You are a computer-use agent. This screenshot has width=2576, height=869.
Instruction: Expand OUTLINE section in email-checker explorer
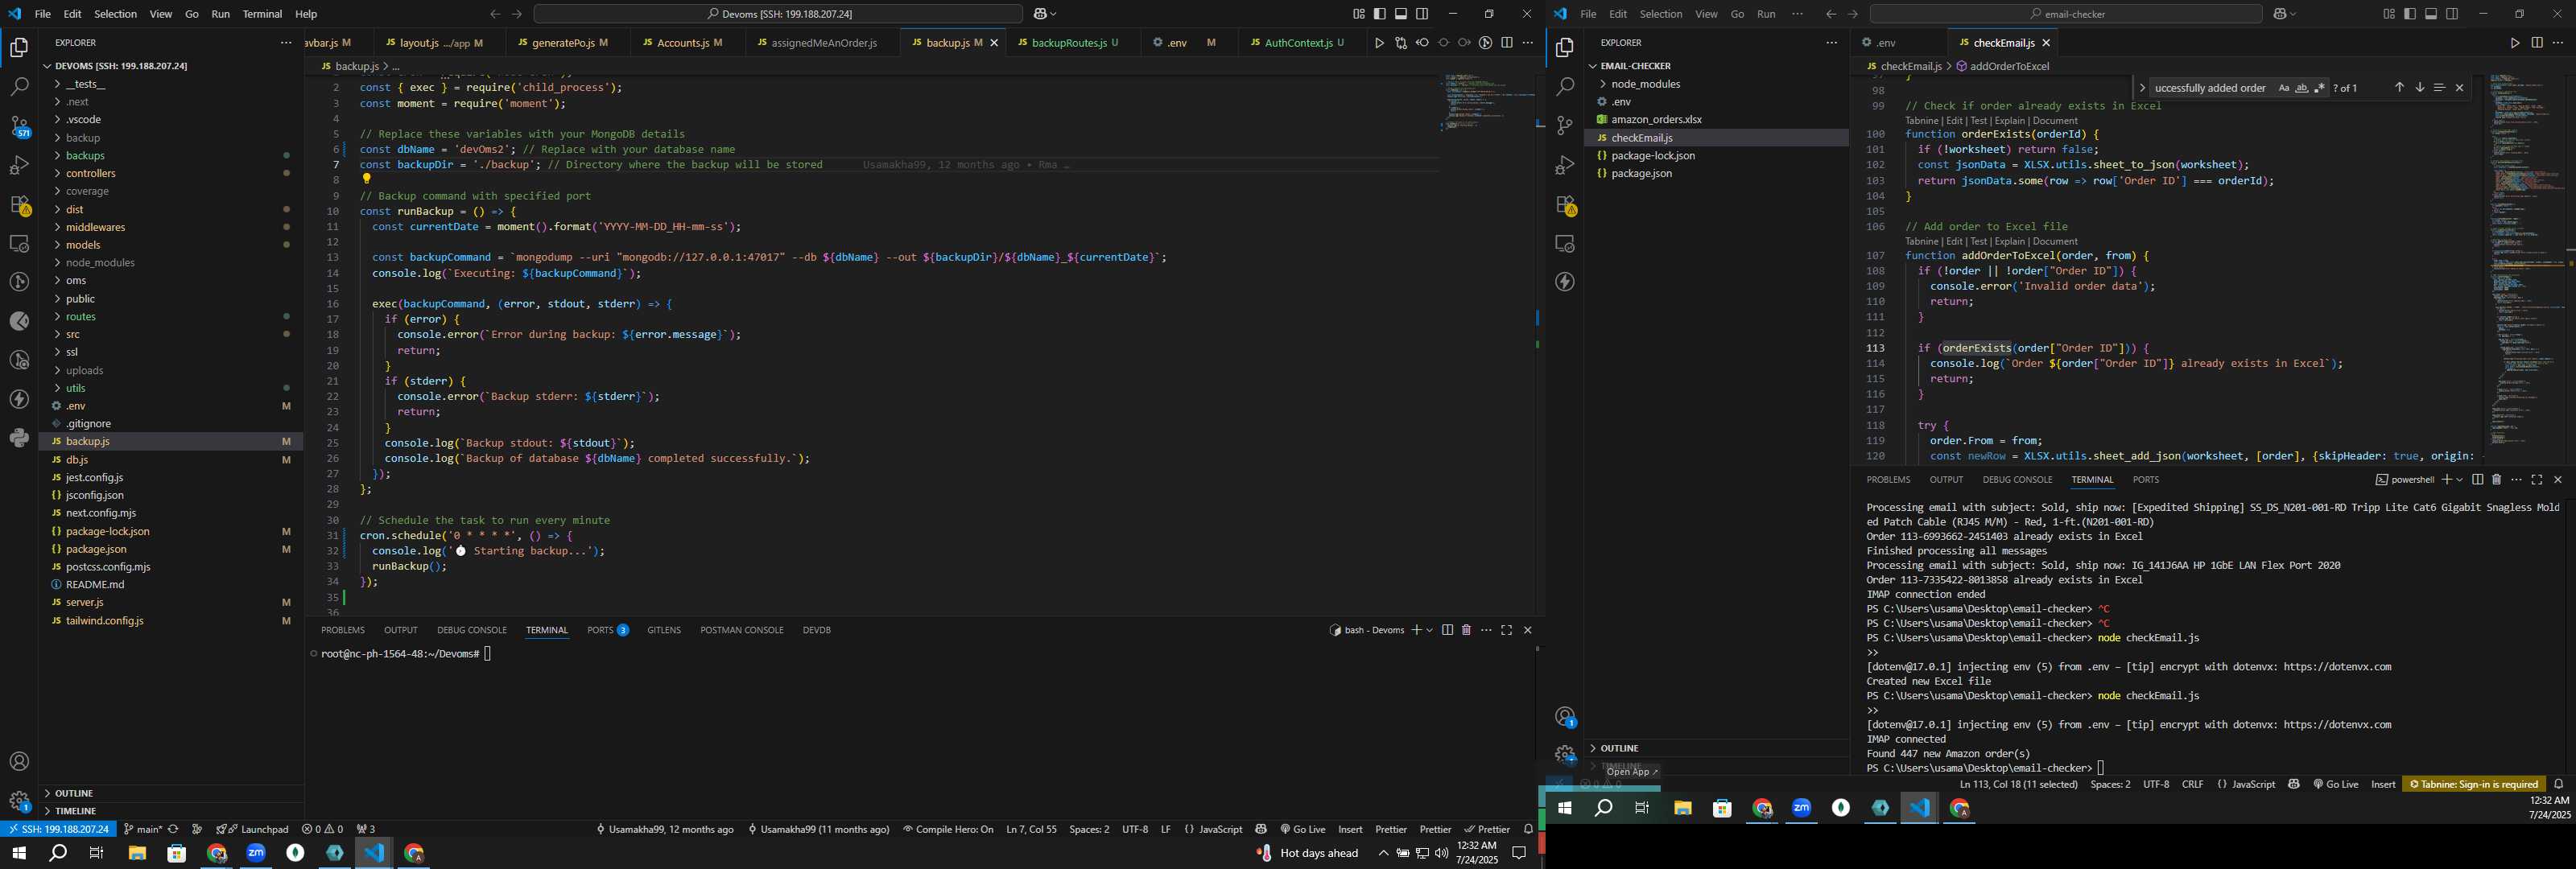click(1716, 748)
